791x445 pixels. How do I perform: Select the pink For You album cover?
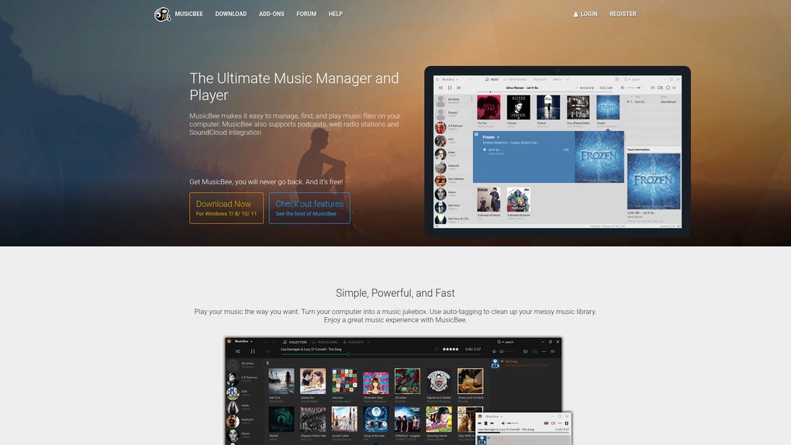pyautogui.click(x=489, y=108)
